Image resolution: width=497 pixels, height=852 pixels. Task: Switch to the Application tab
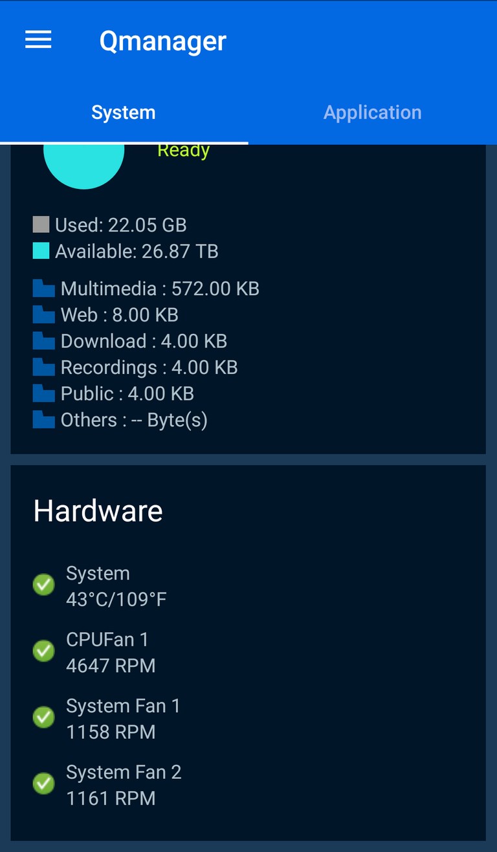pyautogui.click(x=373, y=113)
